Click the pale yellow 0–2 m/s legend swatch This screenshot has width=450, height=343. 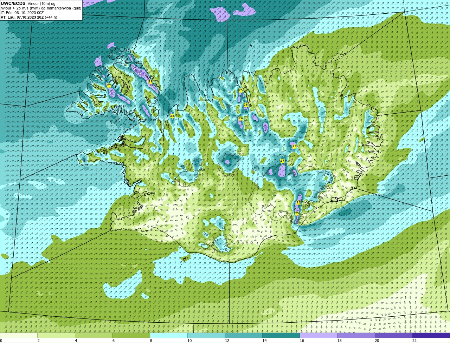(19, 335)
